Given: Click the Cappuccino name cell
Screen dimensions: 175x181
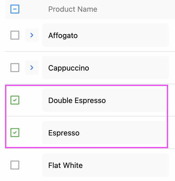Looking at the screenshot, I should coord(105,68).
